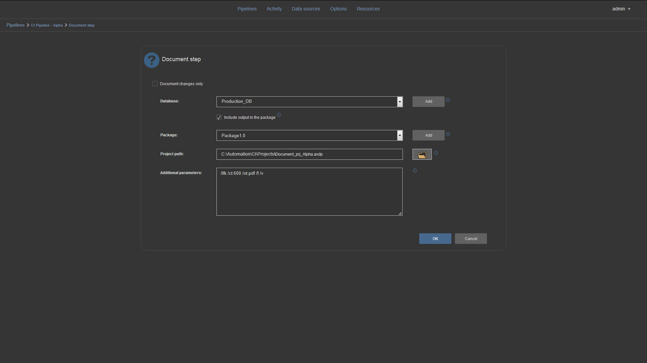
Task: Uncheck Include output in the package
Action: pos(219,117)
